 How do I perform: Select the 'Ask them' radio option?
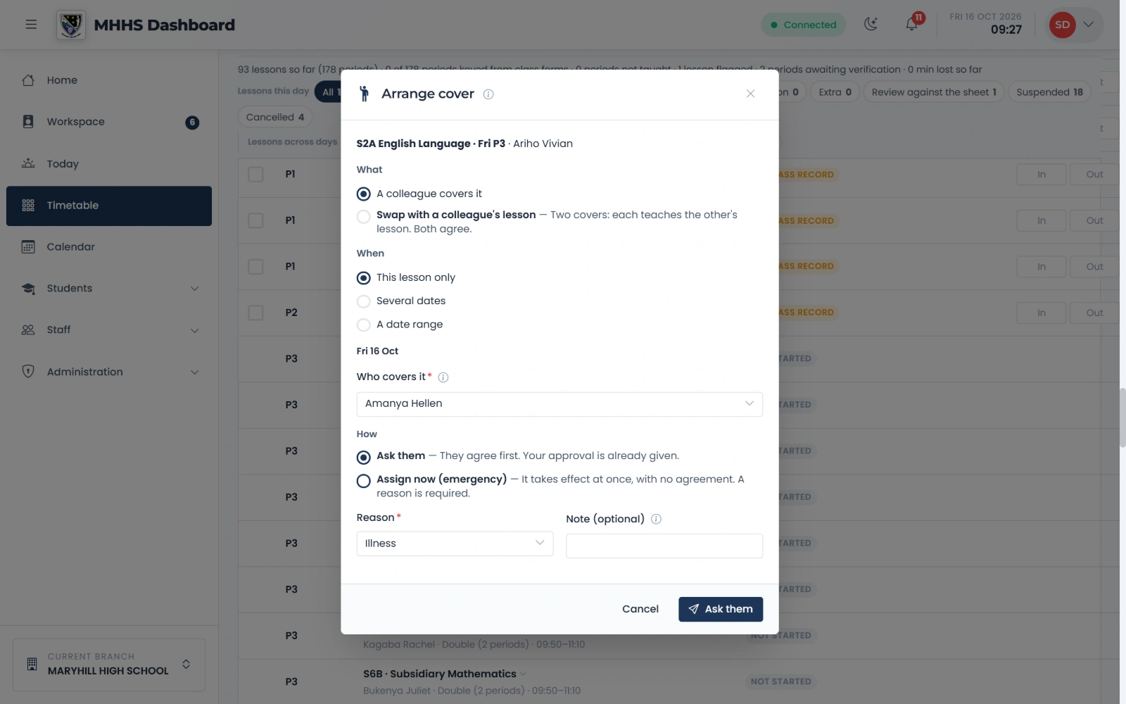pos(364,458)
